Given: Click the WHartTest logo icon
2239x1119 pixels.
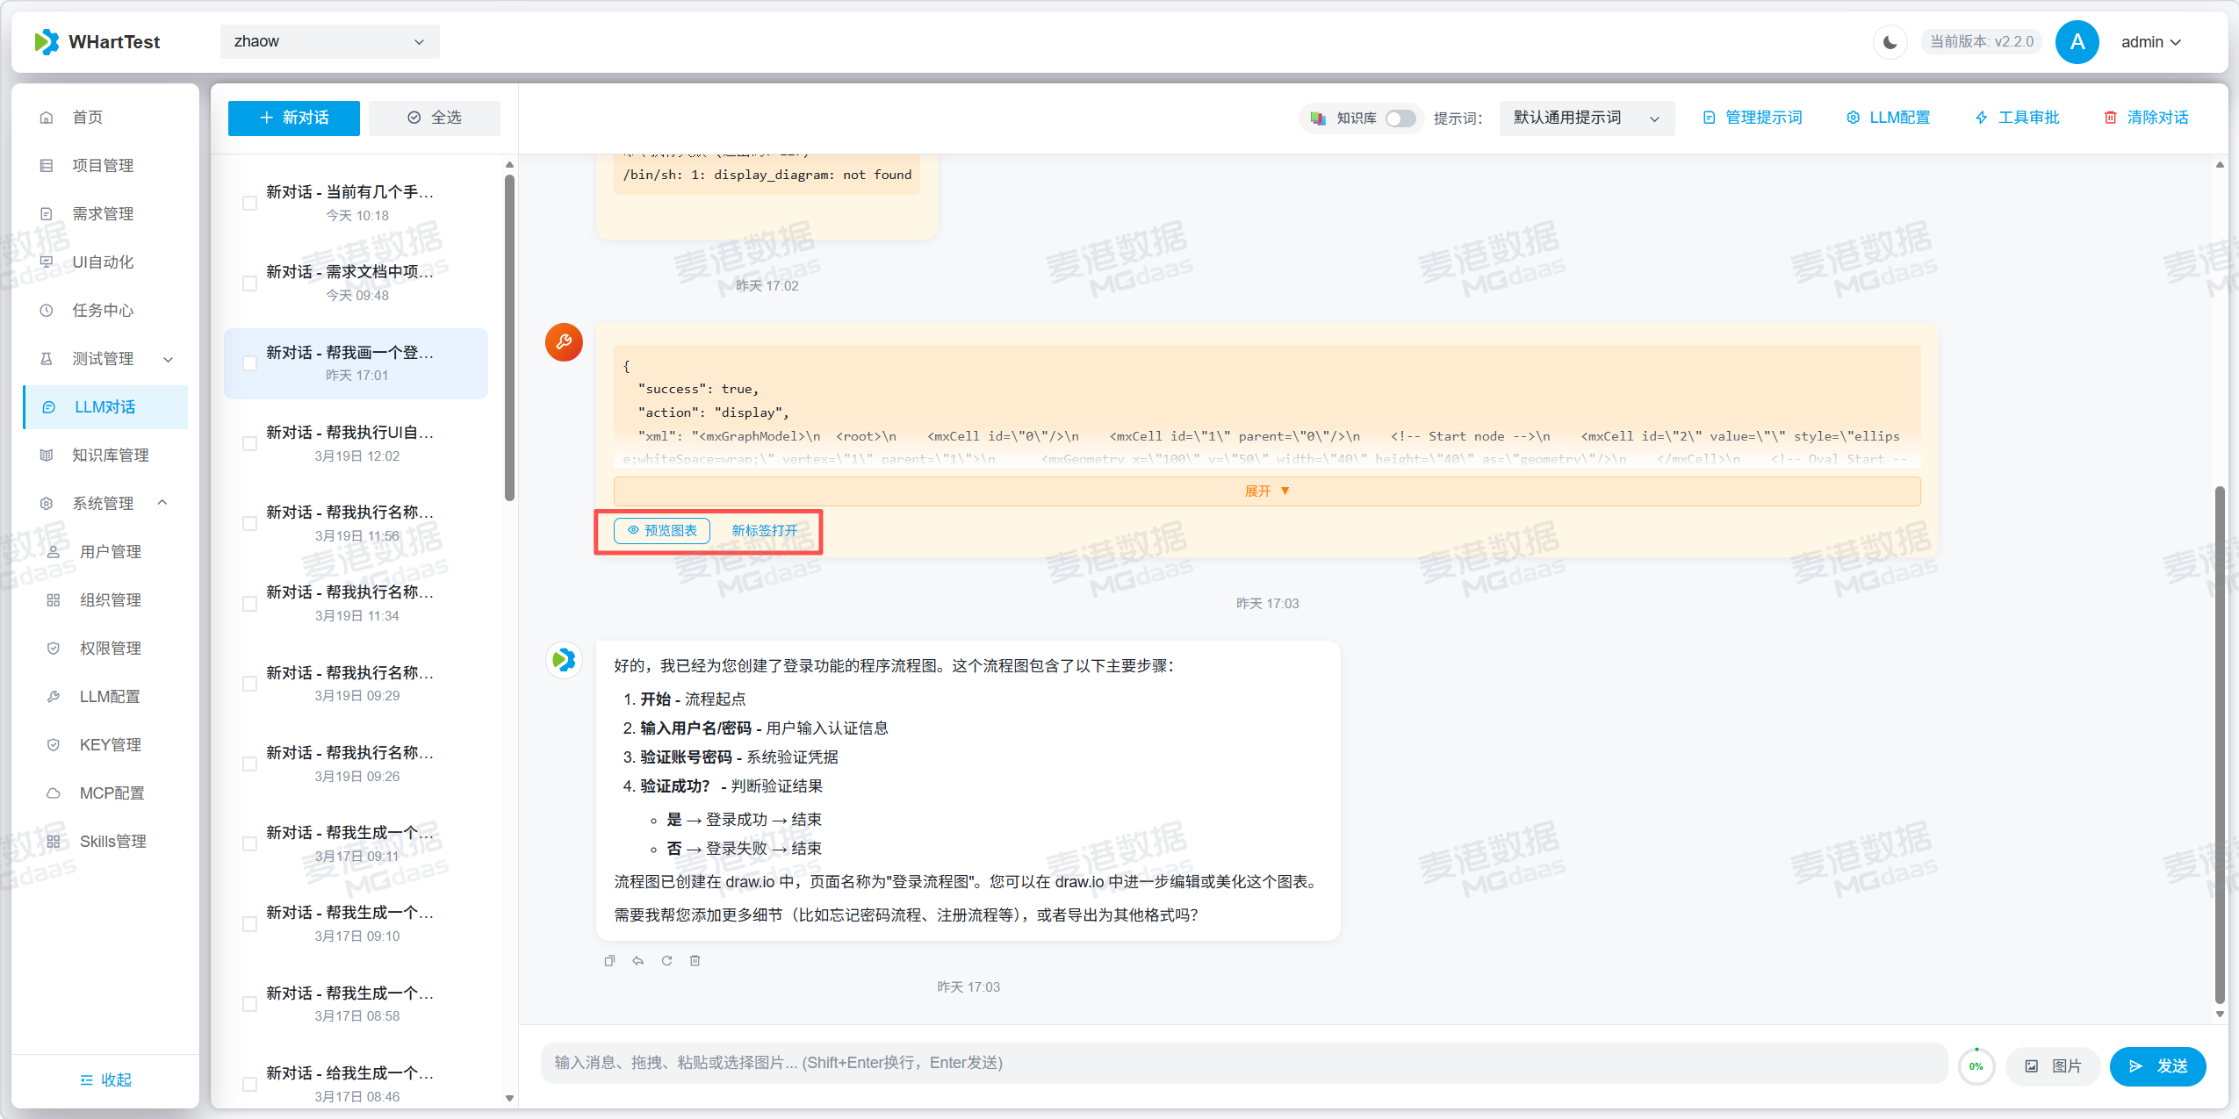Looking at the screenshot, I should [x=47, y=42].
